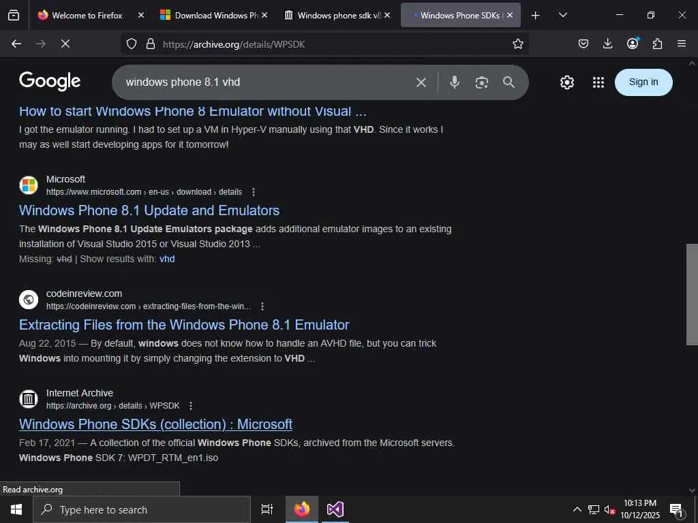
Task: Open Google apps grid
Action: tap(598, 82)
